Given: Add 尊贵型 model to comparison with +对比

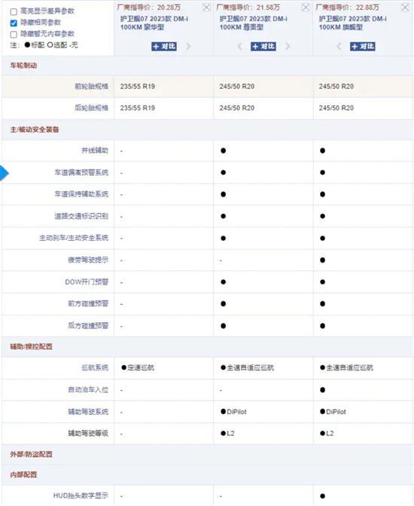Looking at the screenshot, I should pos(263,47).
